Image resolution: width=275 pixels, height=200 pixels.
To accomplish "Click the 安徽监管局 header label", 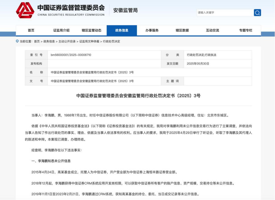I will point(125,10).
